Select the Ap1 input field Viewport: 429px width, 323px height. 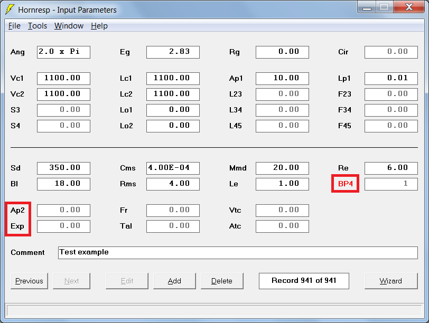(x=282, y=79)
